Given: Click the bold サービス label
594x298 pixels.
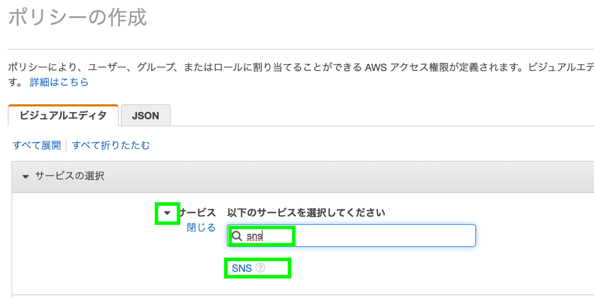Looking at the screenshot, I should click(x=198, y=212).
